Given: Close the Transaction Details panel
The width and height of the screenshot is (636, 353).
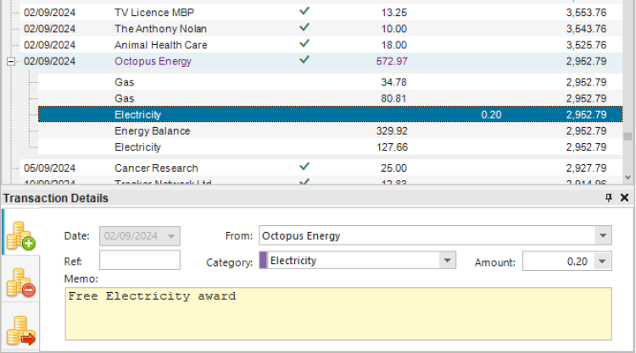Looking at the screenshot, I should click(624, 197).
